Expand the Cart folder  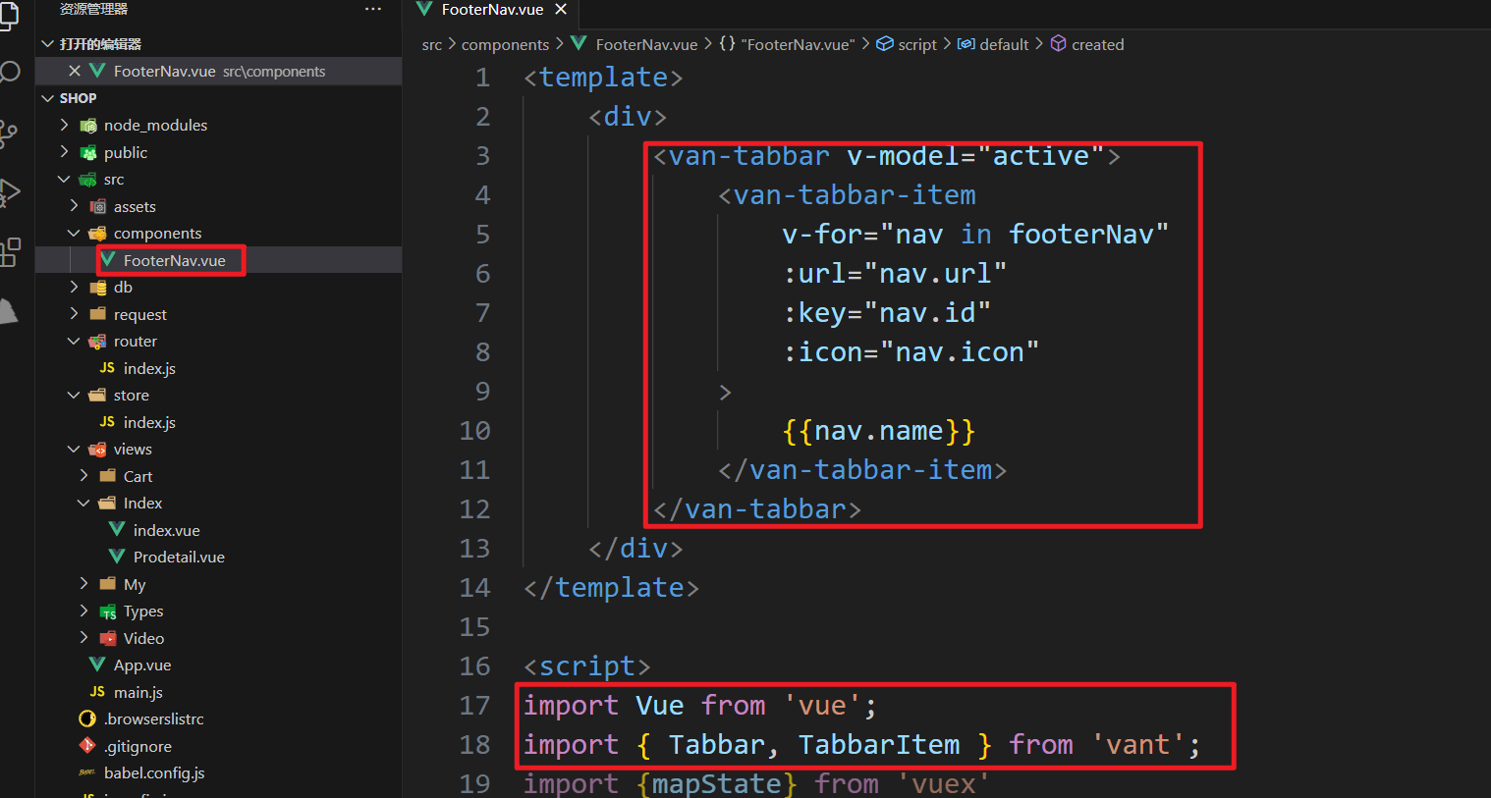tap(84, 476)
